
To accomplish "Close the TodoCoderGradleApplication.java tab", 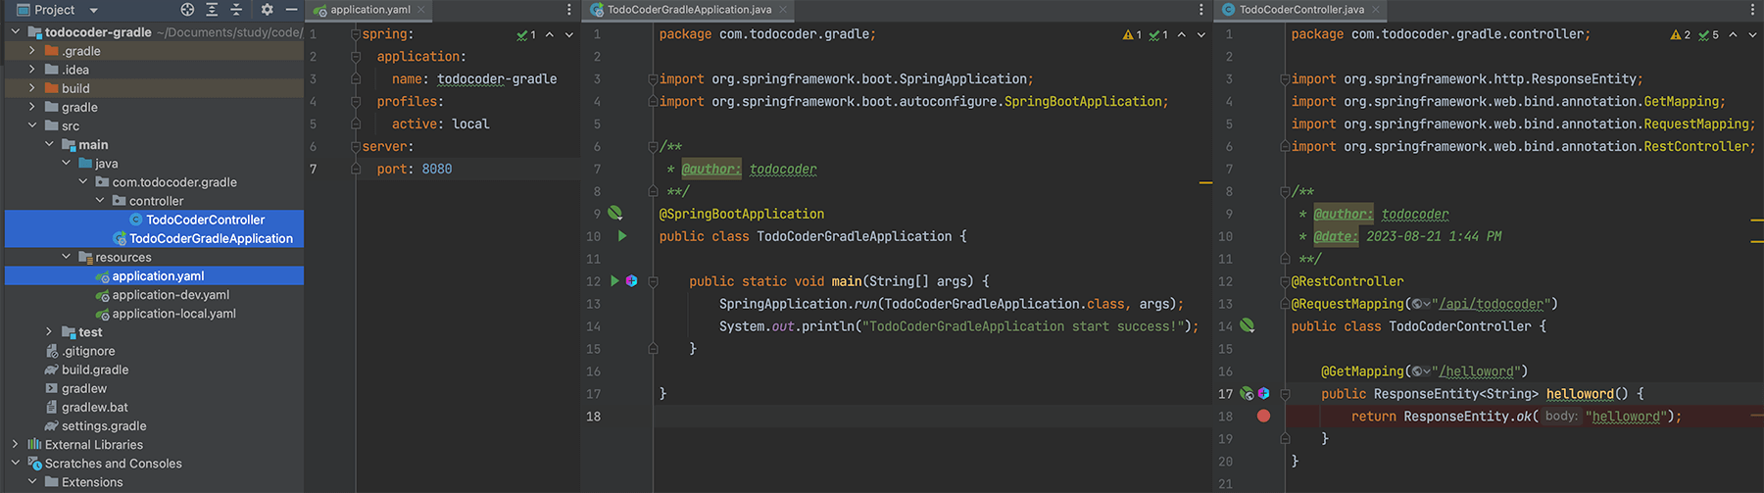I will 783,10.
